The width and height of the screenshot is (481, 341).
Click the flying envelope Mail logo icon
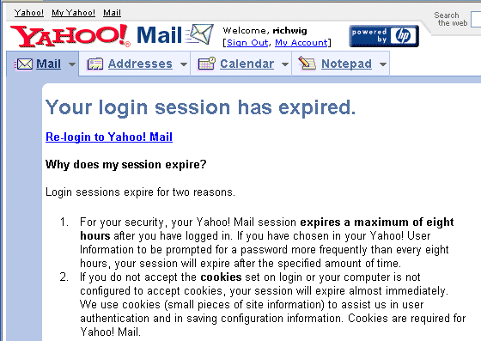click(199, 34)
